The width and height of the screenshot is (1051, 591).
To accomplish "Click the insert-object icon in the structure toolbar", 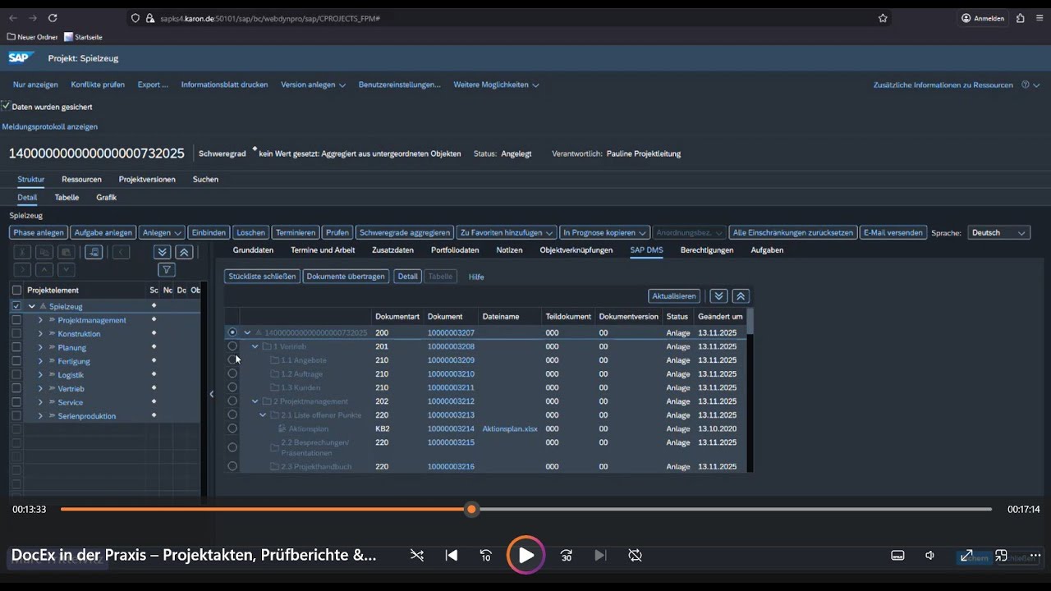I will [x=94, y=252].
